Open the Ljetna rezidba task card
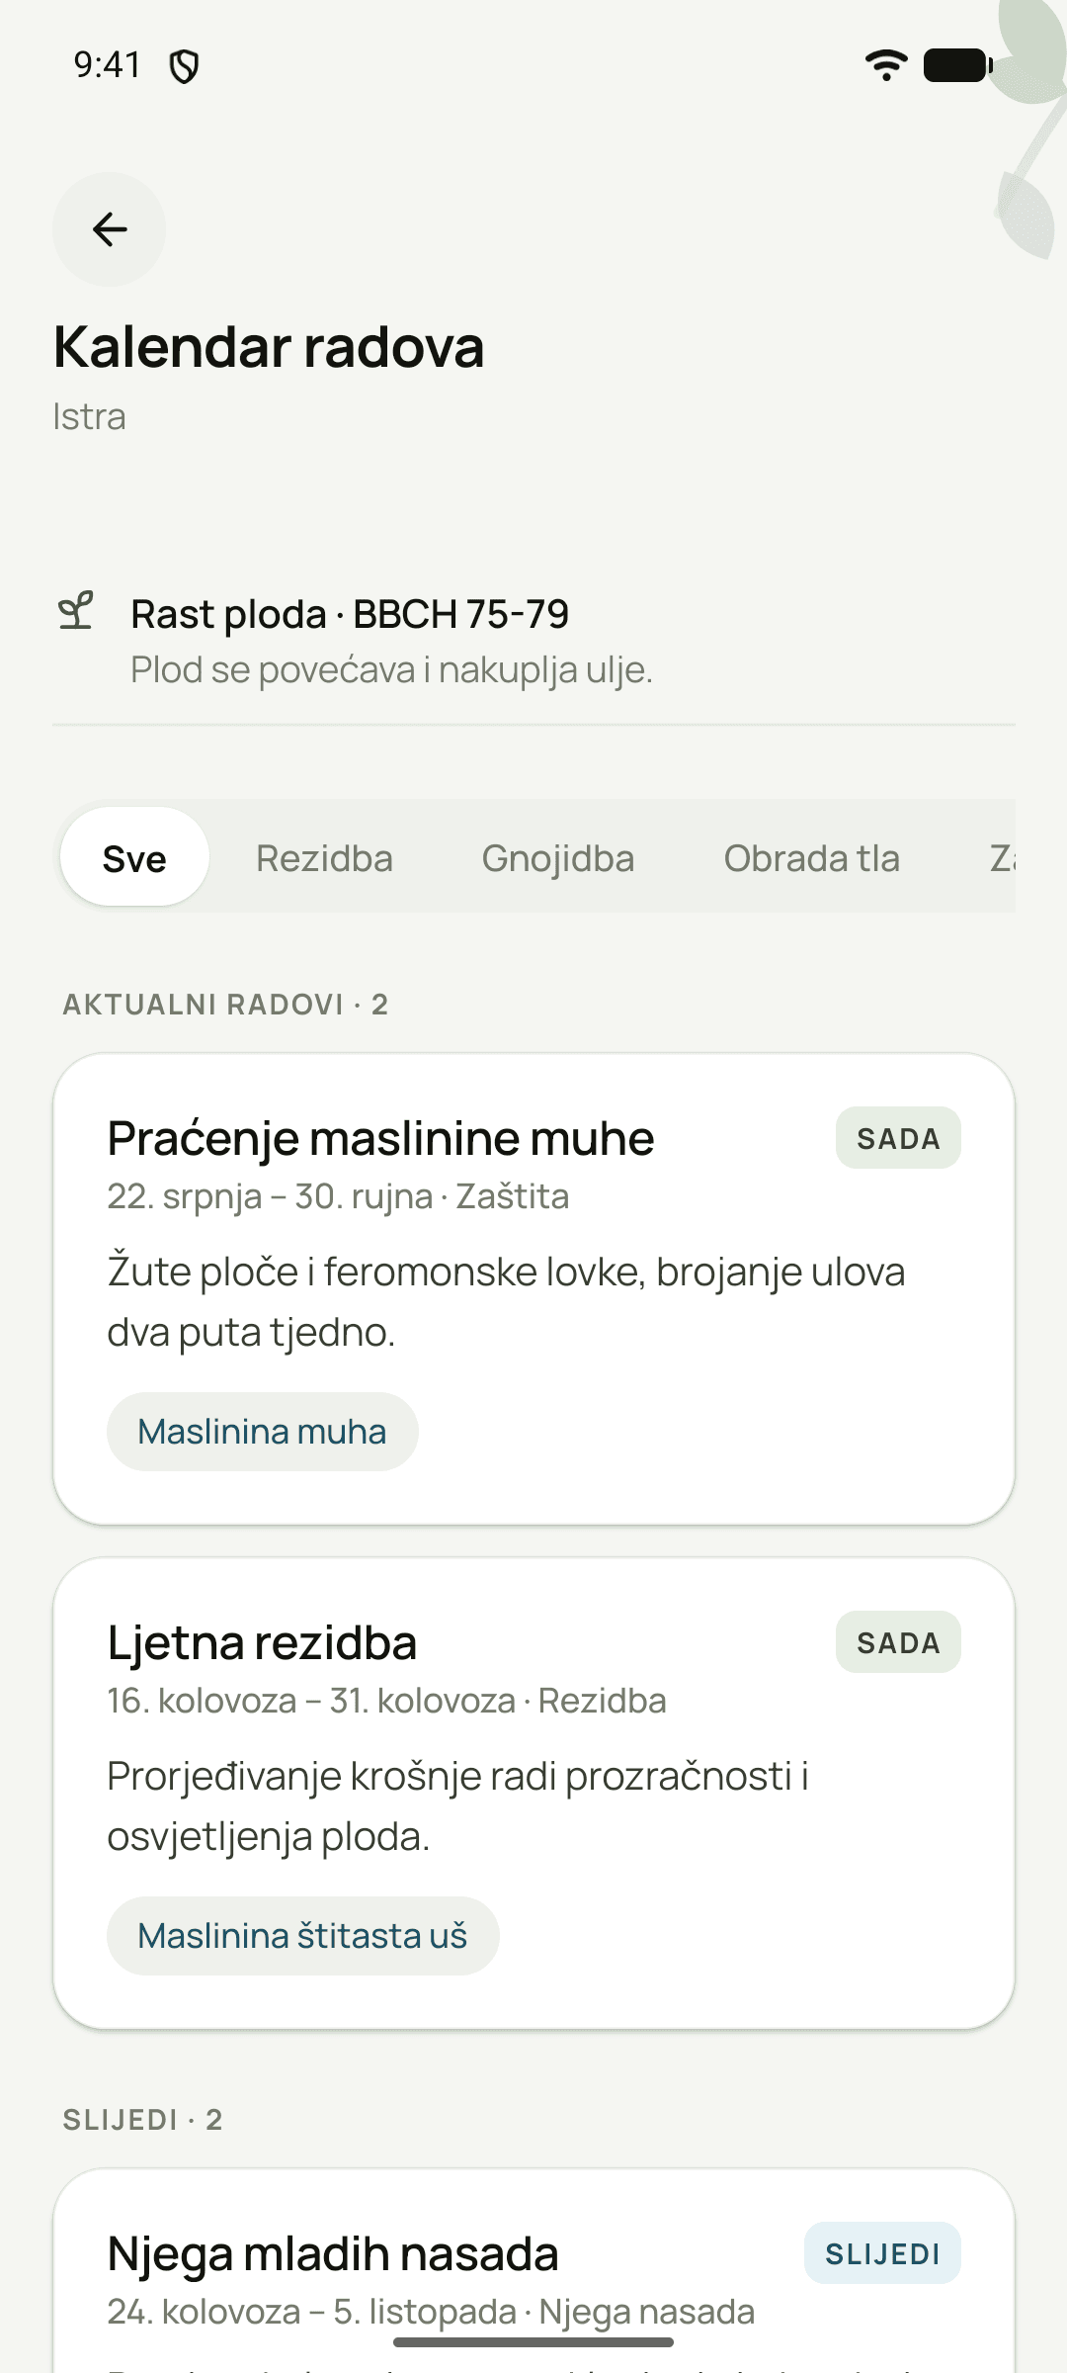The height and width of the screenshot is (2373, 1067). pos(533,1794)
